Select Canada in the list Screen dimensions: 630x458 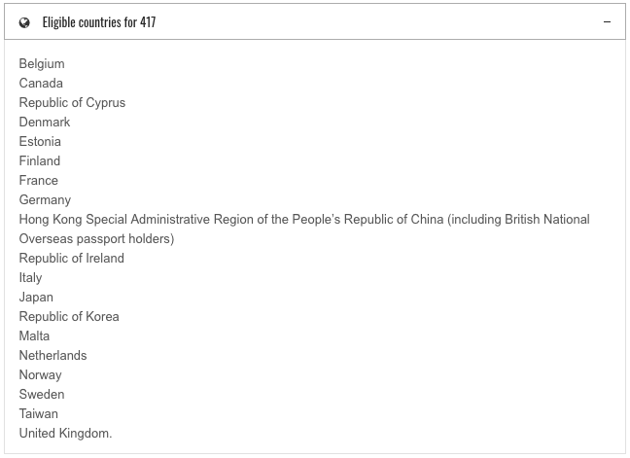click(41, 84)
